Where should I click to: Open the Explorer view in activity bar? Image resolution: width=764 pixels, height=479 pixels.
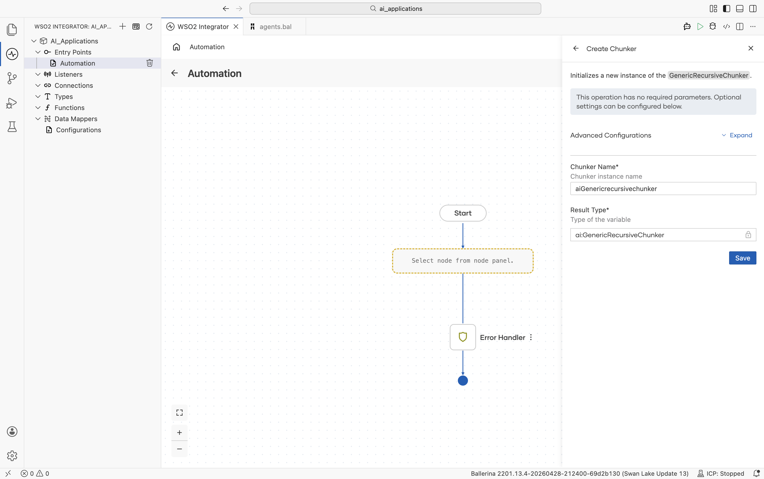pos(12,30)
